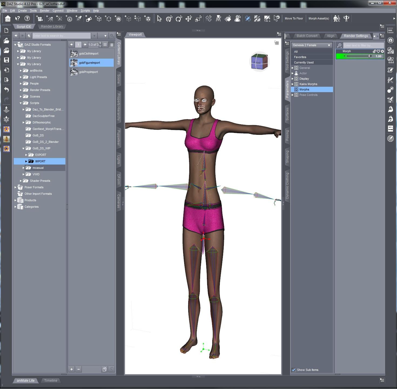This screenshot has height=389, width=397.
Task: Open the Connect menu
Action: 58,11
